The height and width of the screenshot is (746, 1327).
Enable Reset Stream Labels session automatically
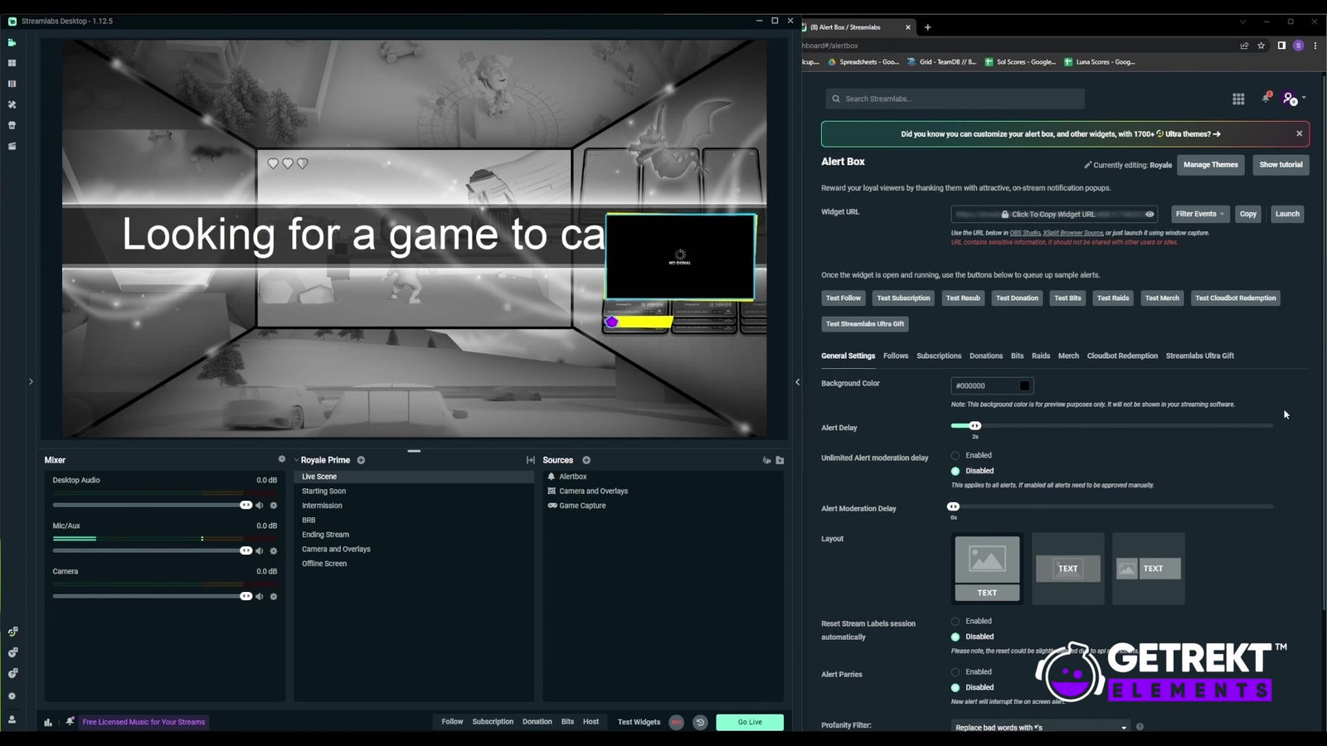click(955, 621)
